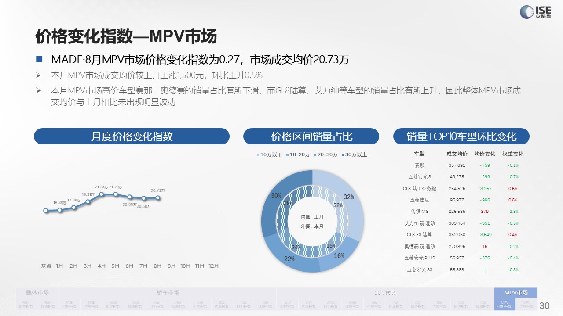Image resolution: width=563 pixels, height=316 pixels.
Task: Click the 21.84万 data label on line chart
Action: pyautogui.click(x=101, y=187)
